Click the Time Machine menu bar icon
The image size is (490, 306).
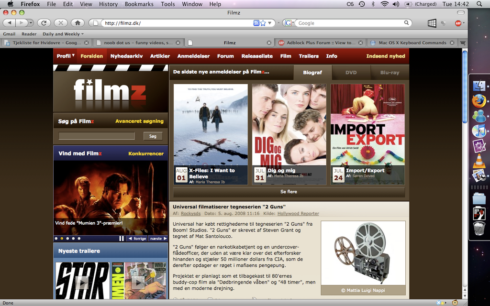tap(362, 4)
